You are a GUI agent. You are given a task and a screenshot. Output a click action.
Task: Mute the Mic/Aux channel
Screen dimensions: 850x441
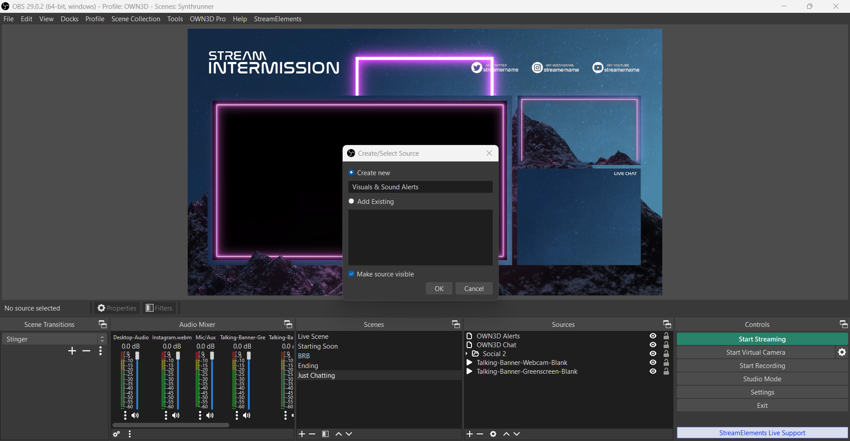click(210, 415)
